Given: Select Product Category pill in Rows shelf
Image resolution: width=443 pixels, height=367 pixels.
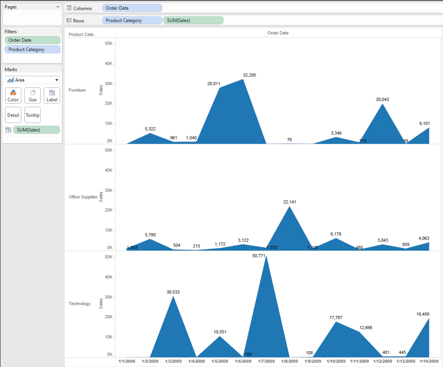Looking at the screenshot, I should 132,21.
